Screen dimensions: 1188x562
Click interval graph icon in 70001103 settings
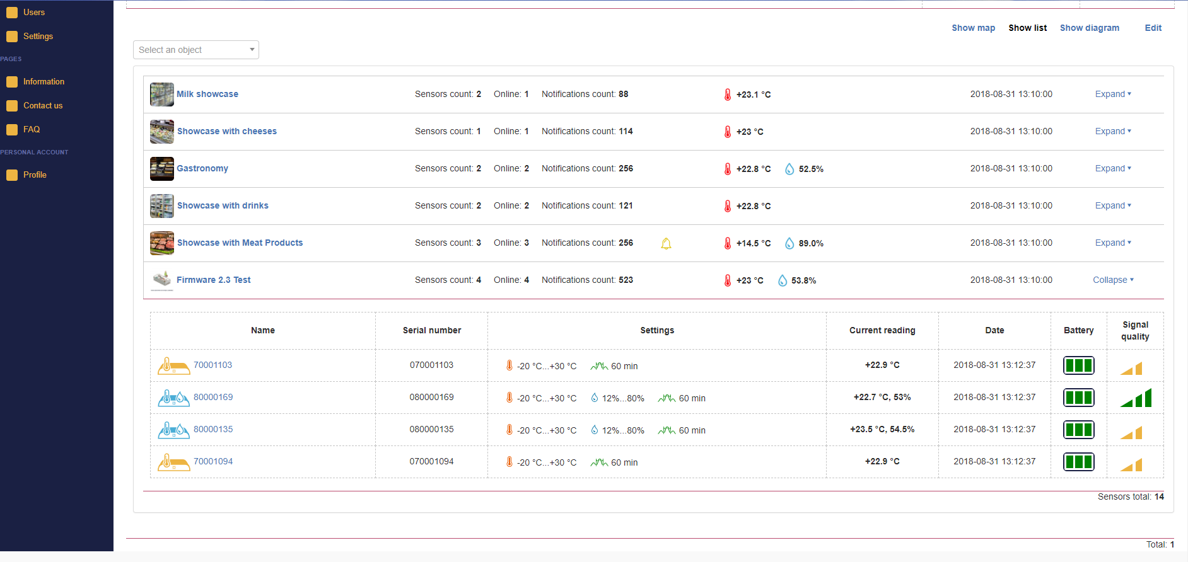pyautogui.click(x=599, y=366)
